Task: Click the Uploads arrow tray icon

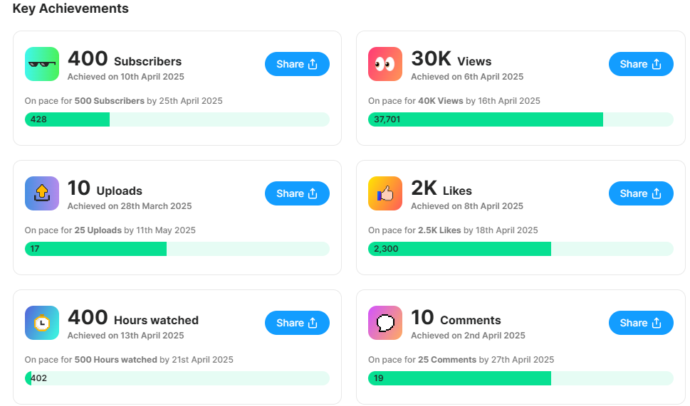Action: coord(42,193)
